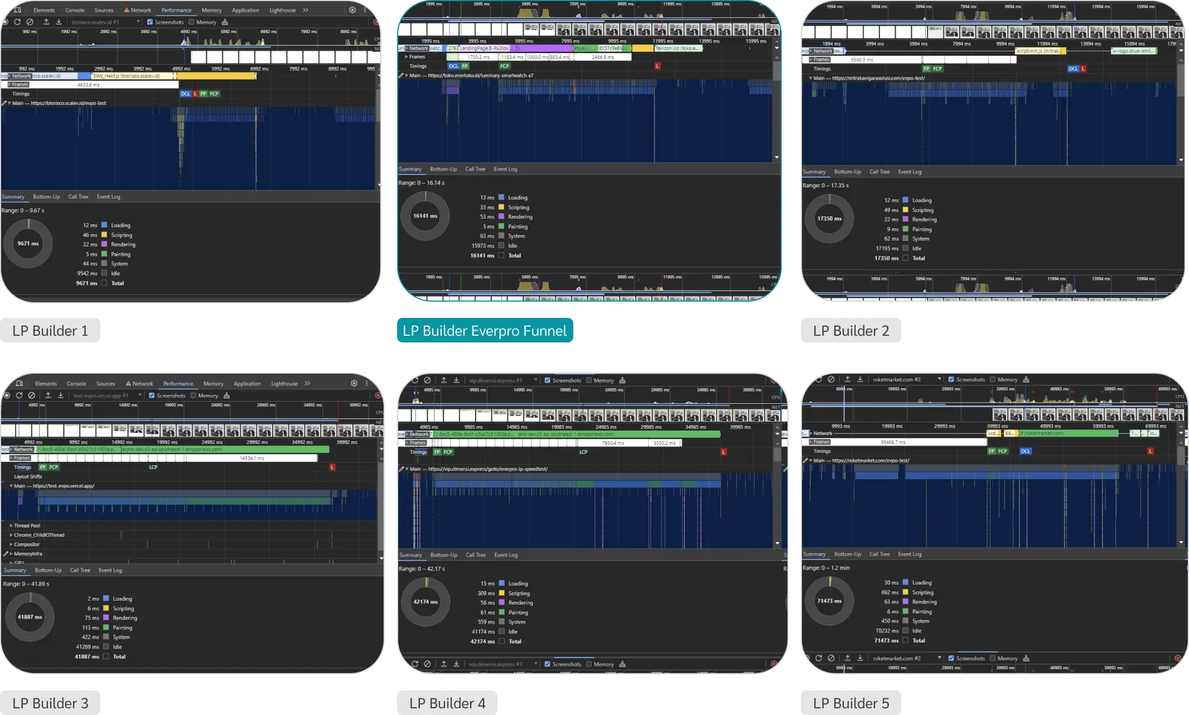
Task: Click download profile icon in top LP Builder 5 toolbar
Action: click(x=860, y=379)
